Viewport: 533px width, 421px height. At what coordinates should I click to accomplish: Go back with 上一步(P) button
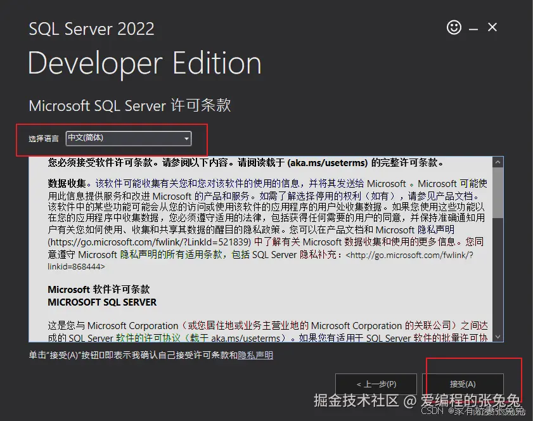click(376, 384)
